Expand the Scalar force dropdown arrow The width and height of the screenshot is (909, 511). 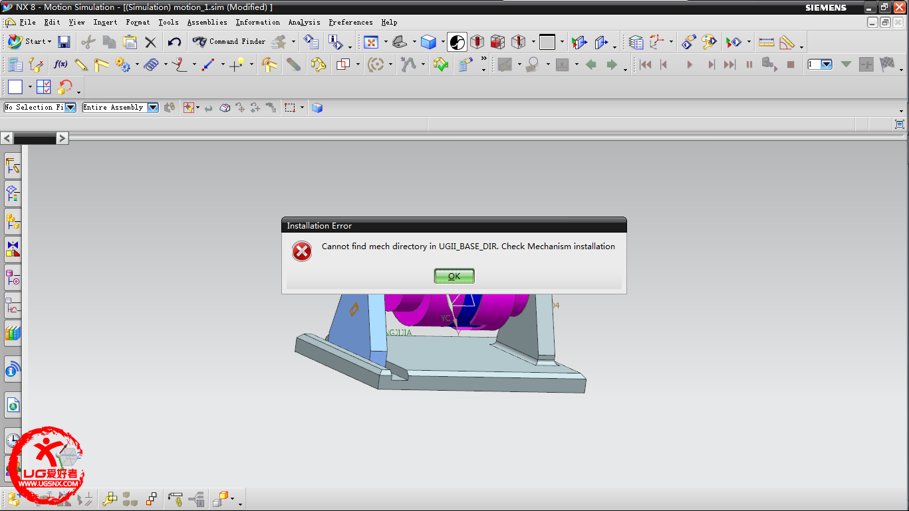tap(223, 65)
